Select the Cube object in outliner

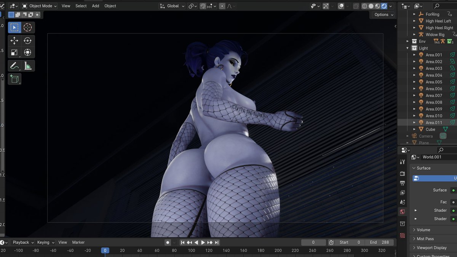430,129
